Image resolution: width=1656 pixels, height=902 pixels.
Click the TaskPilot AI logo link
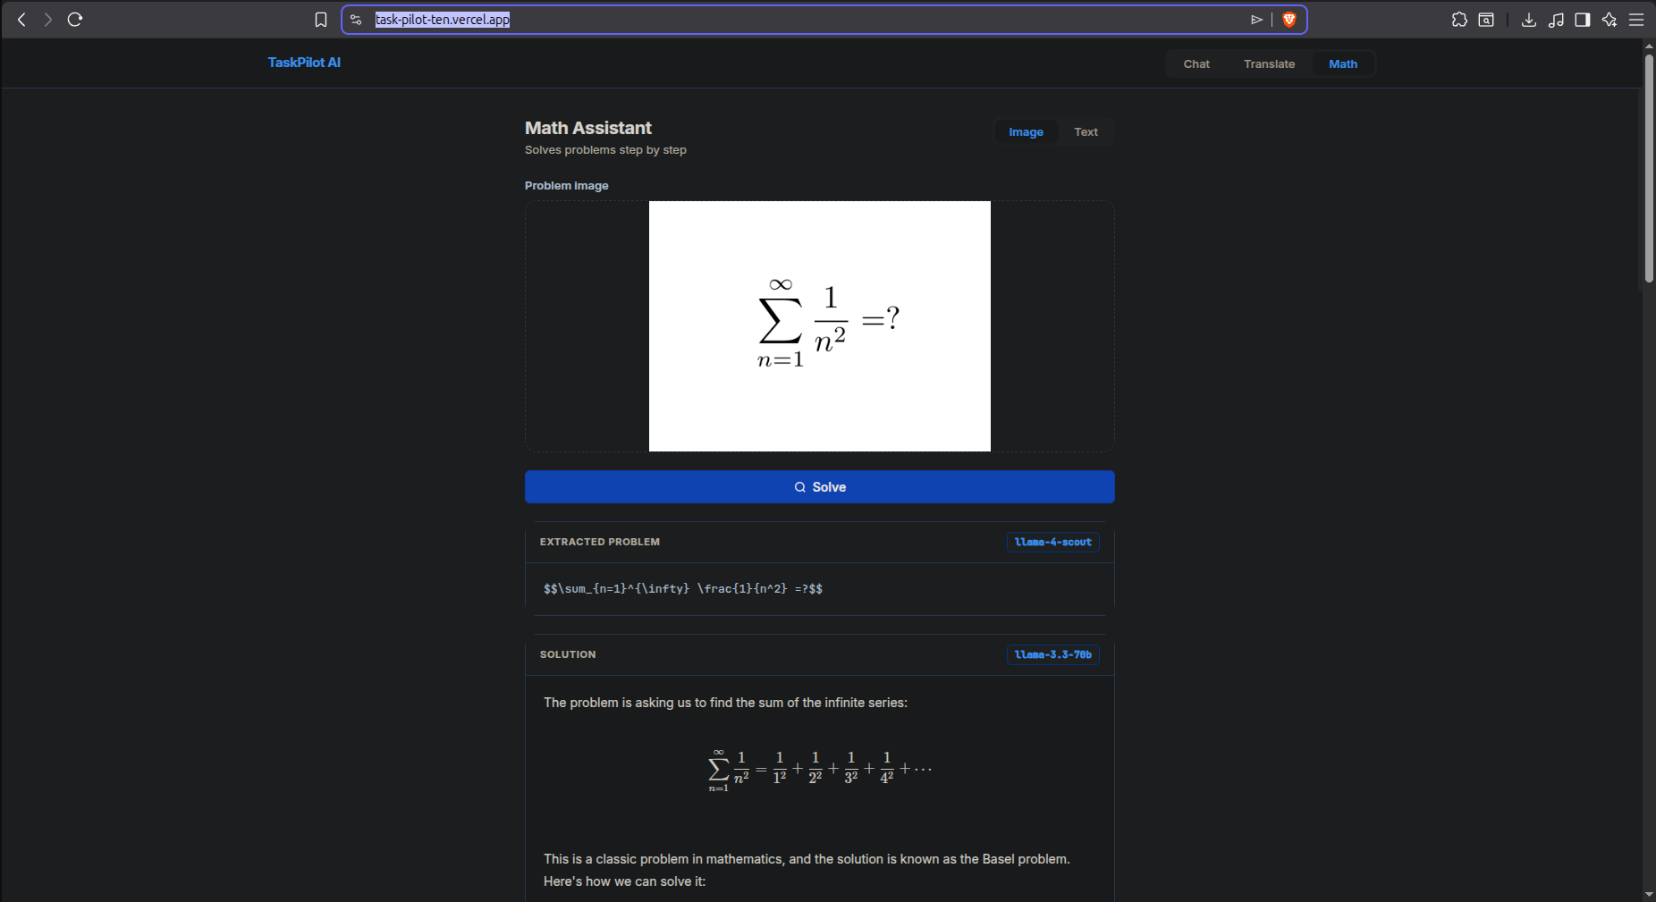304,63
